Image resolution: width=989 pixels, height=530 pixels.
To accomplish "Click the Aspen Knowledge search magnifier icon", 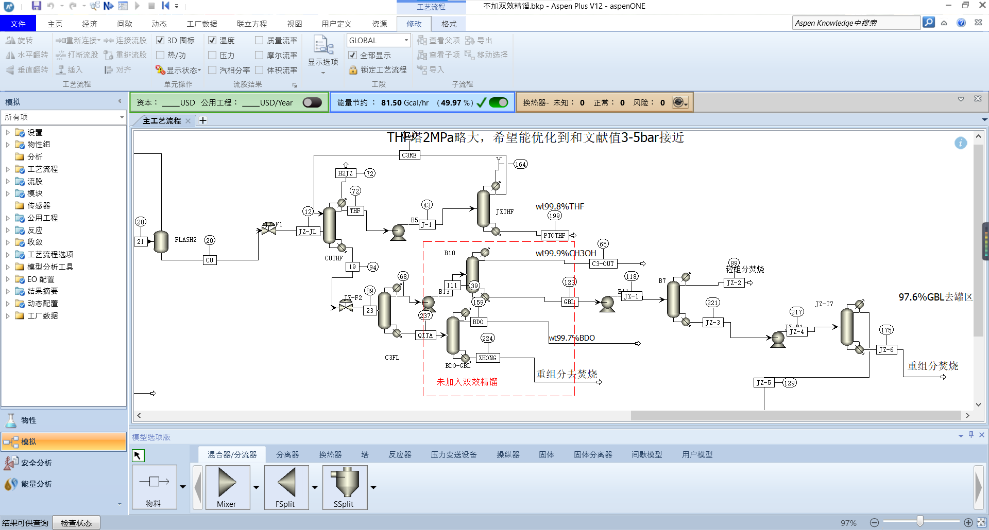I will click(928, 23).
